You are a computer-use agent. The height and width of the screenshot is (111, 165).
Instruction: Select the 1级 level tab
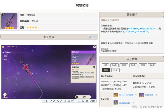(105, 65)
